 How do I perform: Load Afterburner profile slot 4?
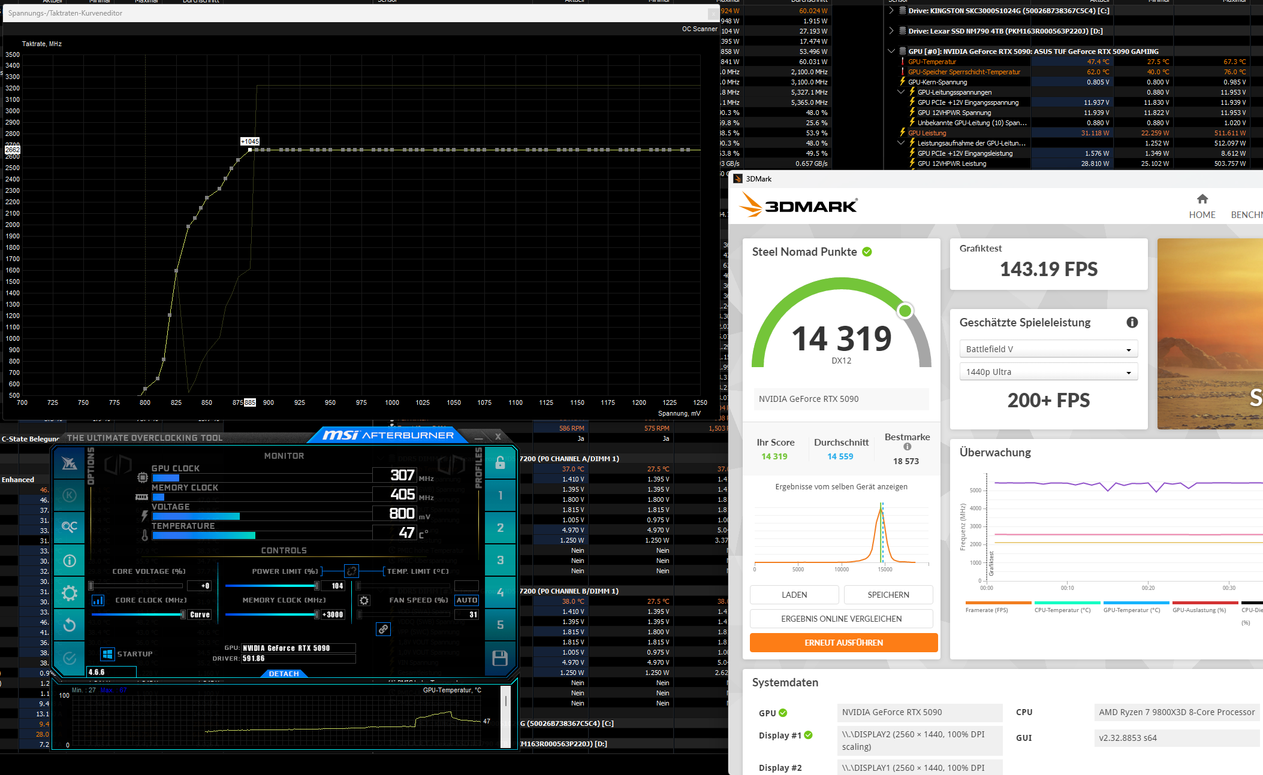click(500, 592)
